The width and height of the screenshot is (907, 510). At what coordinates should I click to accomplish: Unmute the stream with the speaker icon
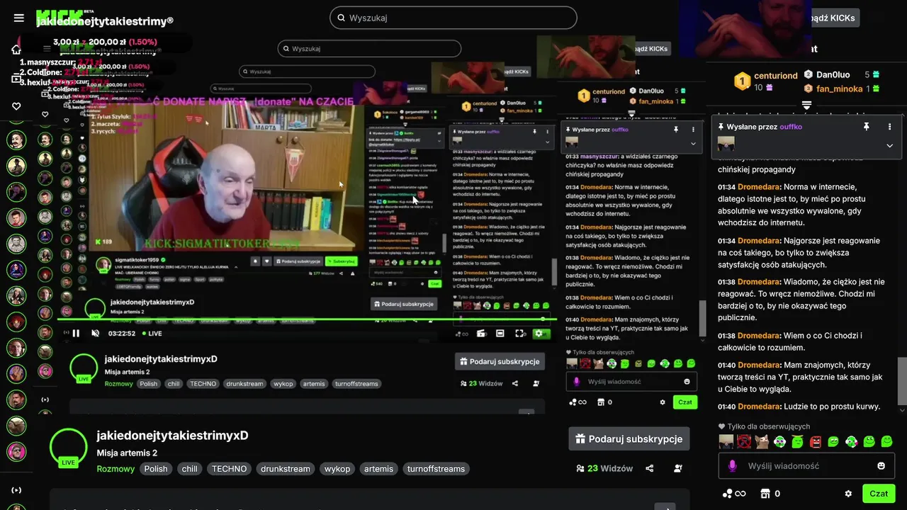96,334
